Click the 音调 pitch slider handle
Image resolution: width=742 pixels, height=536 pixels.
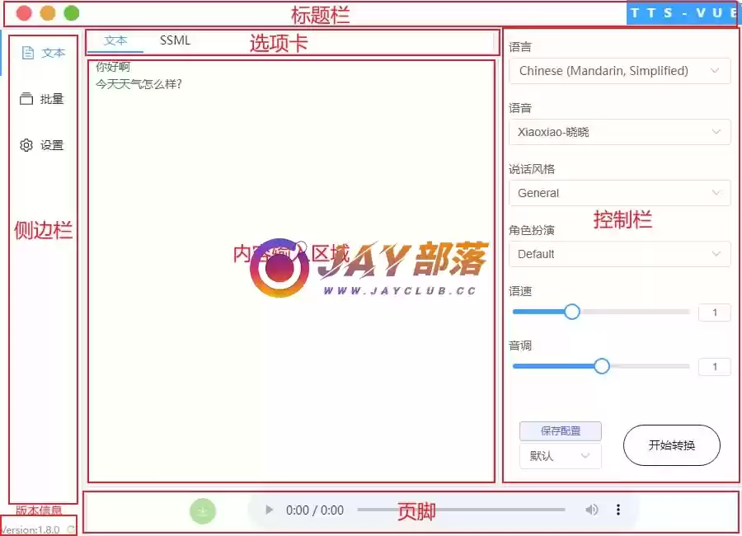pos(602,366)
